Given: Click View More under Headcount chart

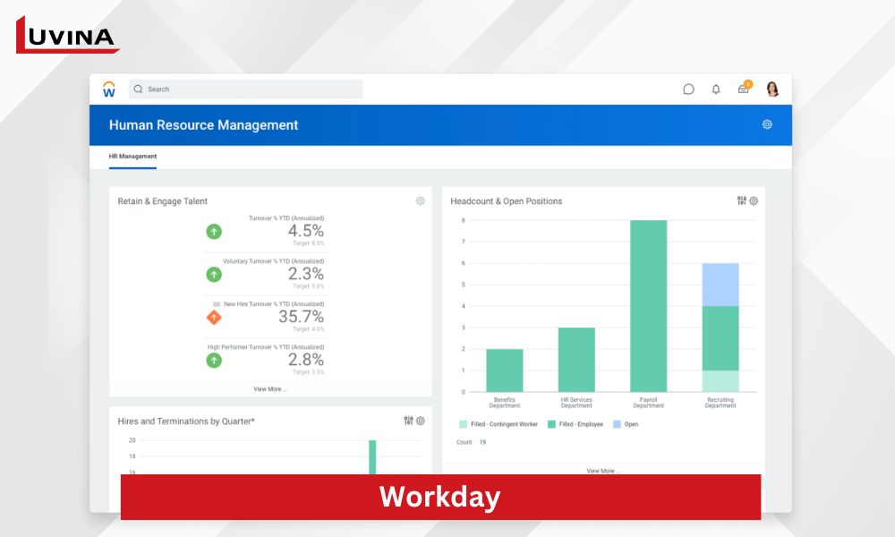Looking at the screenshot, I should tap(601, 471).
